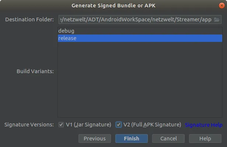Open the Signature Help link

[203, 125]
